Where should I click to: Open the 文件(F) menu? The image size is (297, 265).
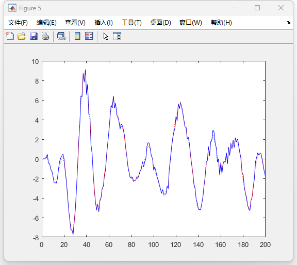[18, 23]
